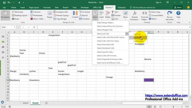Click Last Column submenu option

tap(138, 41)
